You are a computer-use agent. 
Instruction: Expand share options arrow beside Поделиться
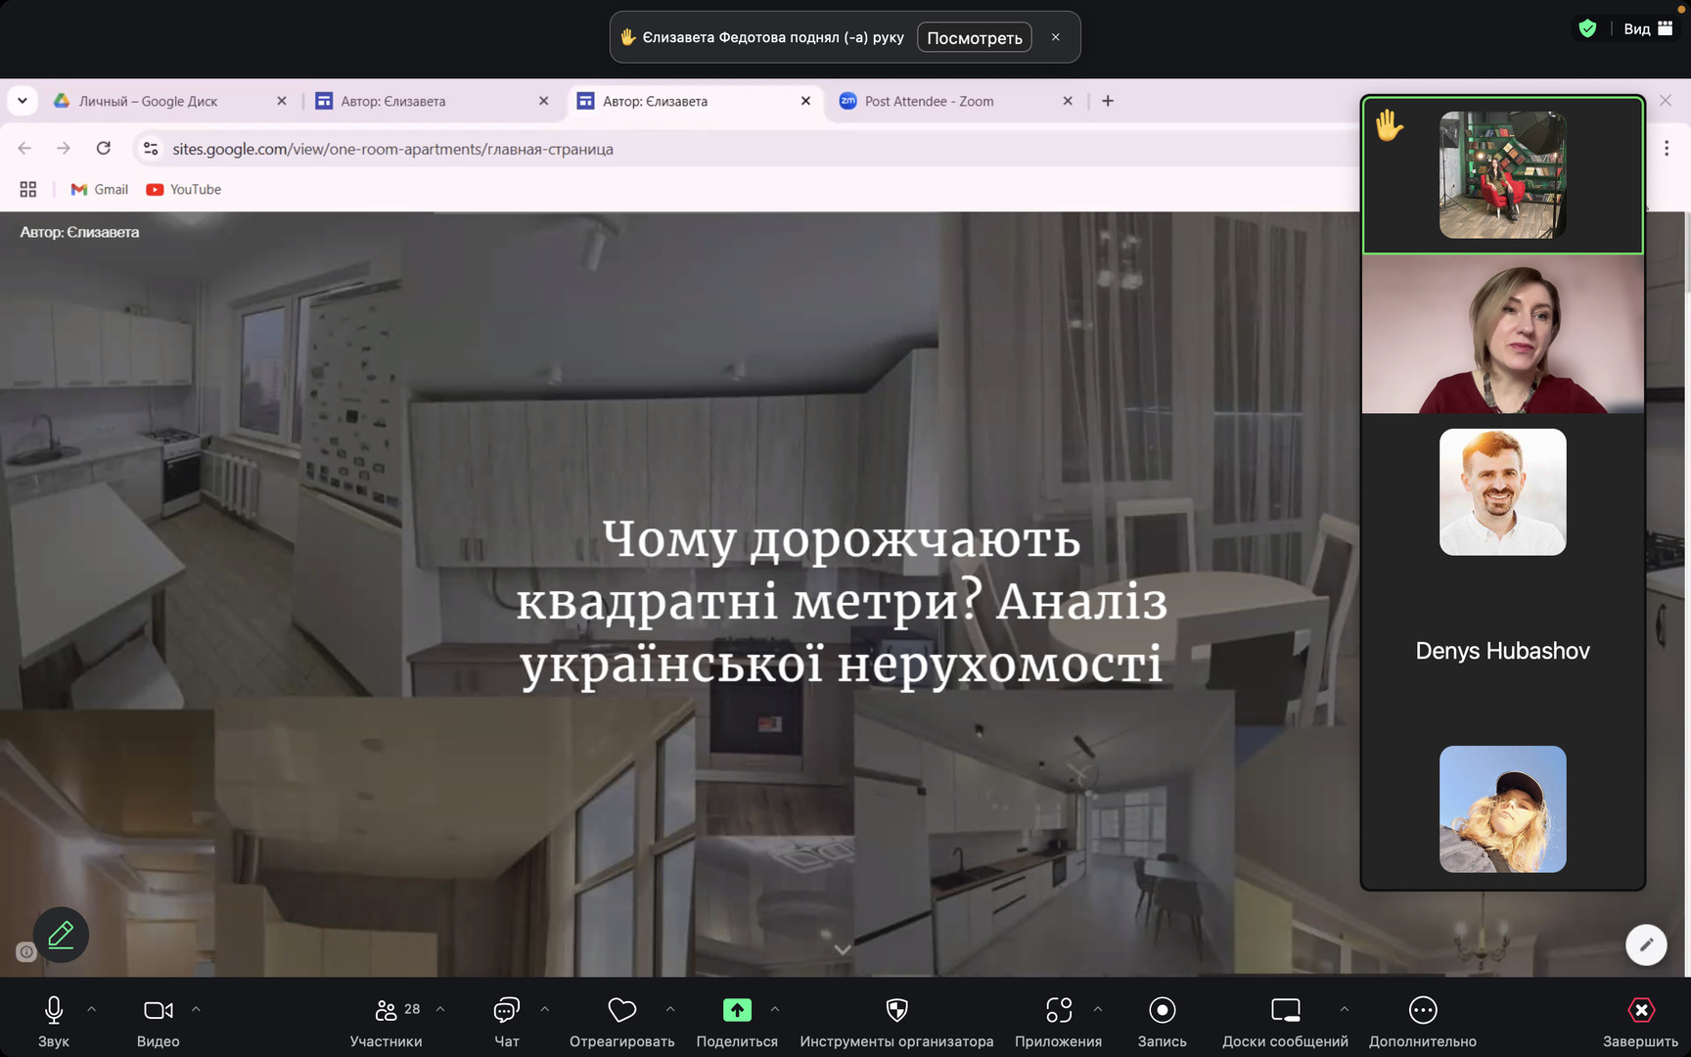click(775, 1009)
